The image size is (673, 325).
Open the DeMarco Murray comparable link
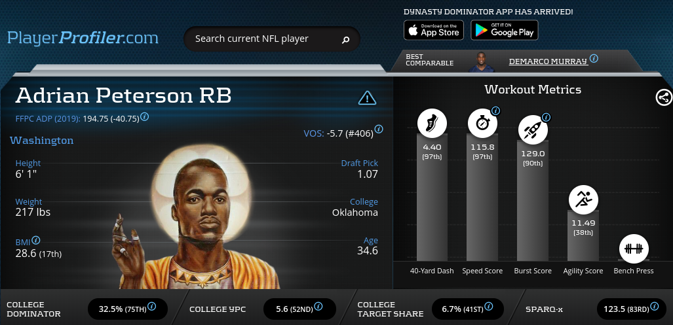pyautogui.click(x=548, y=61)
